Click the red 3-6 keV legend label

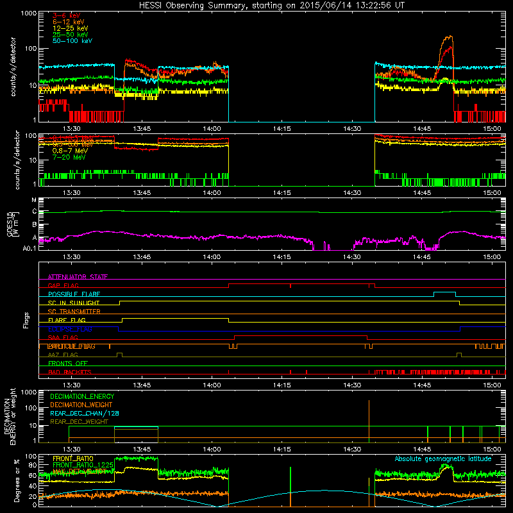67,15
